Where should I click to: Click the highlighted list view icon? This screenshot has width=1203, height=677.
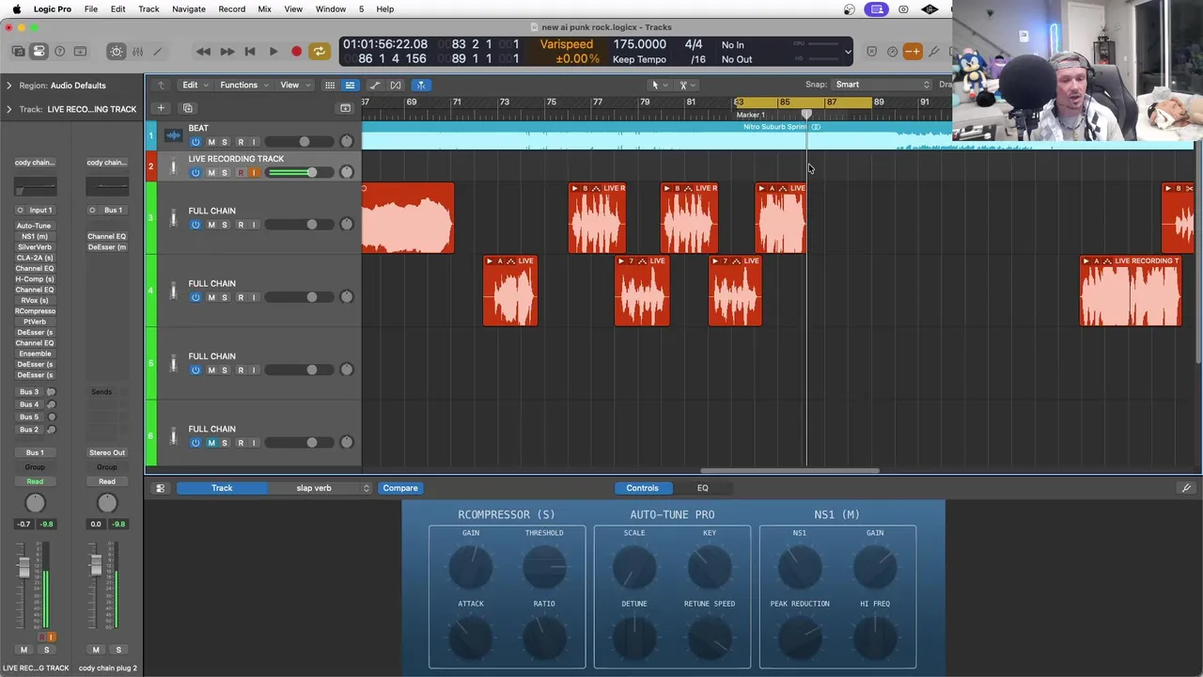350,85
